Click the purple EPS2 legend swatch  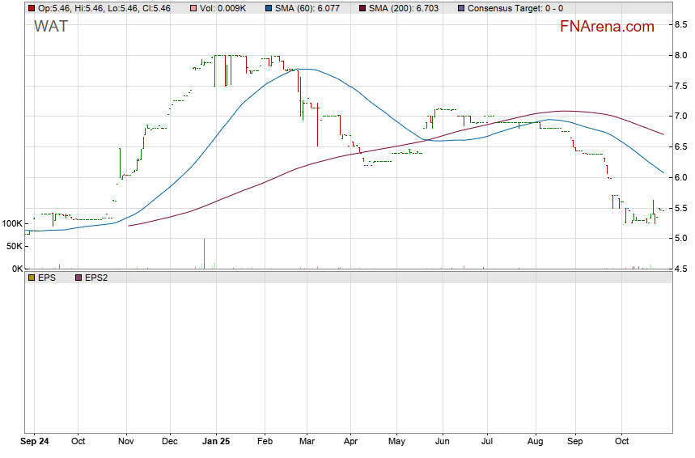tap(78, 278)
